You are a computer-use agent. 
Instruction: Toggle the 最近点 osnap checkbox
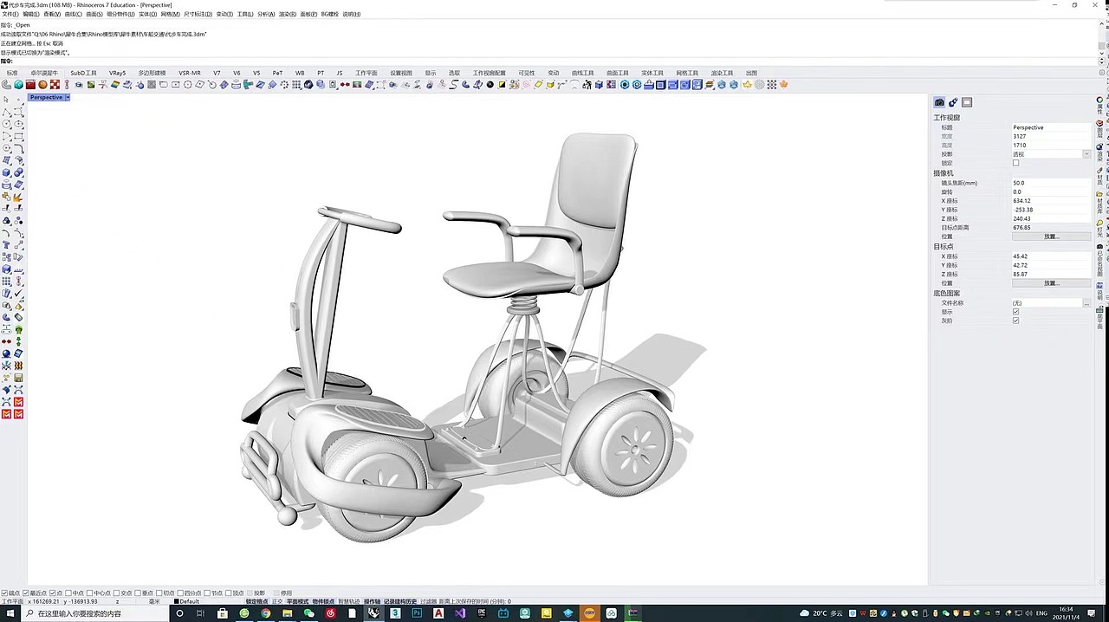27,593
